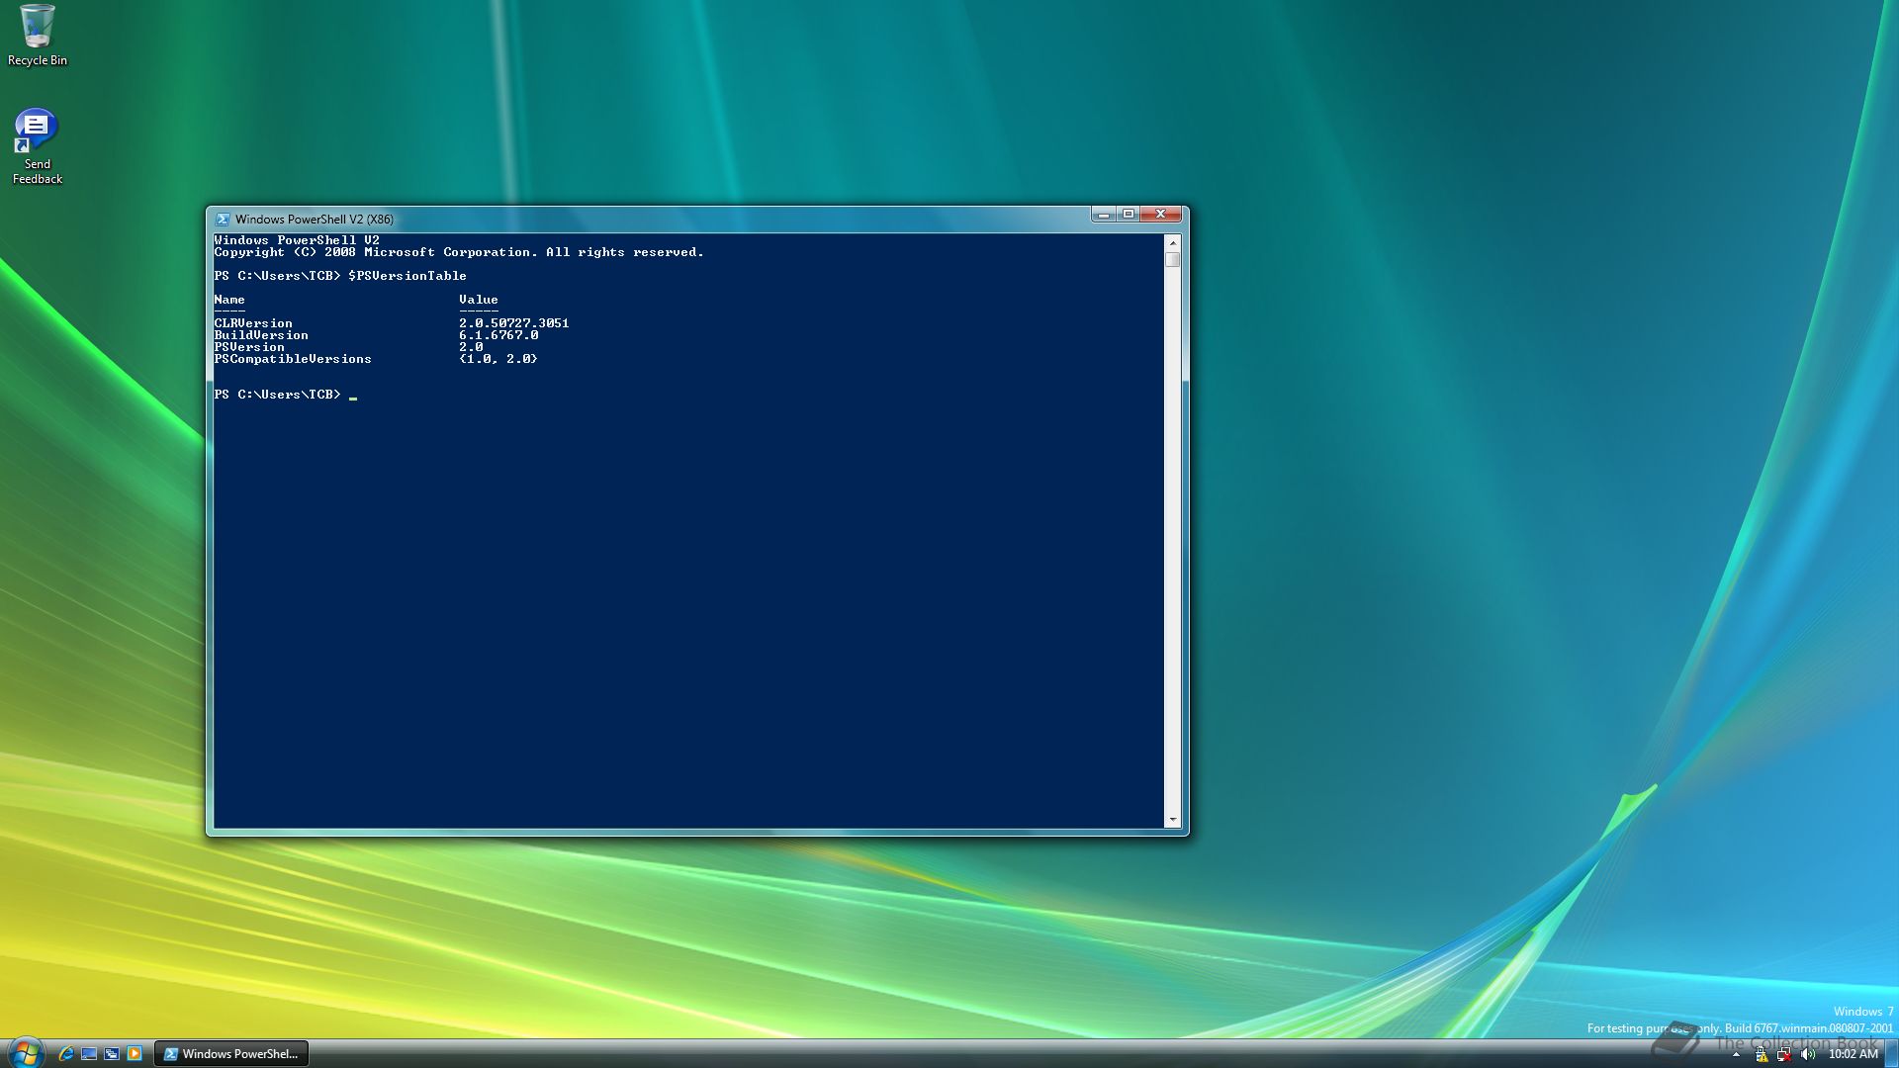Minimize the PowerShell window
This screenshot has width=1899, height=1068.
[x=1104, y=215]
